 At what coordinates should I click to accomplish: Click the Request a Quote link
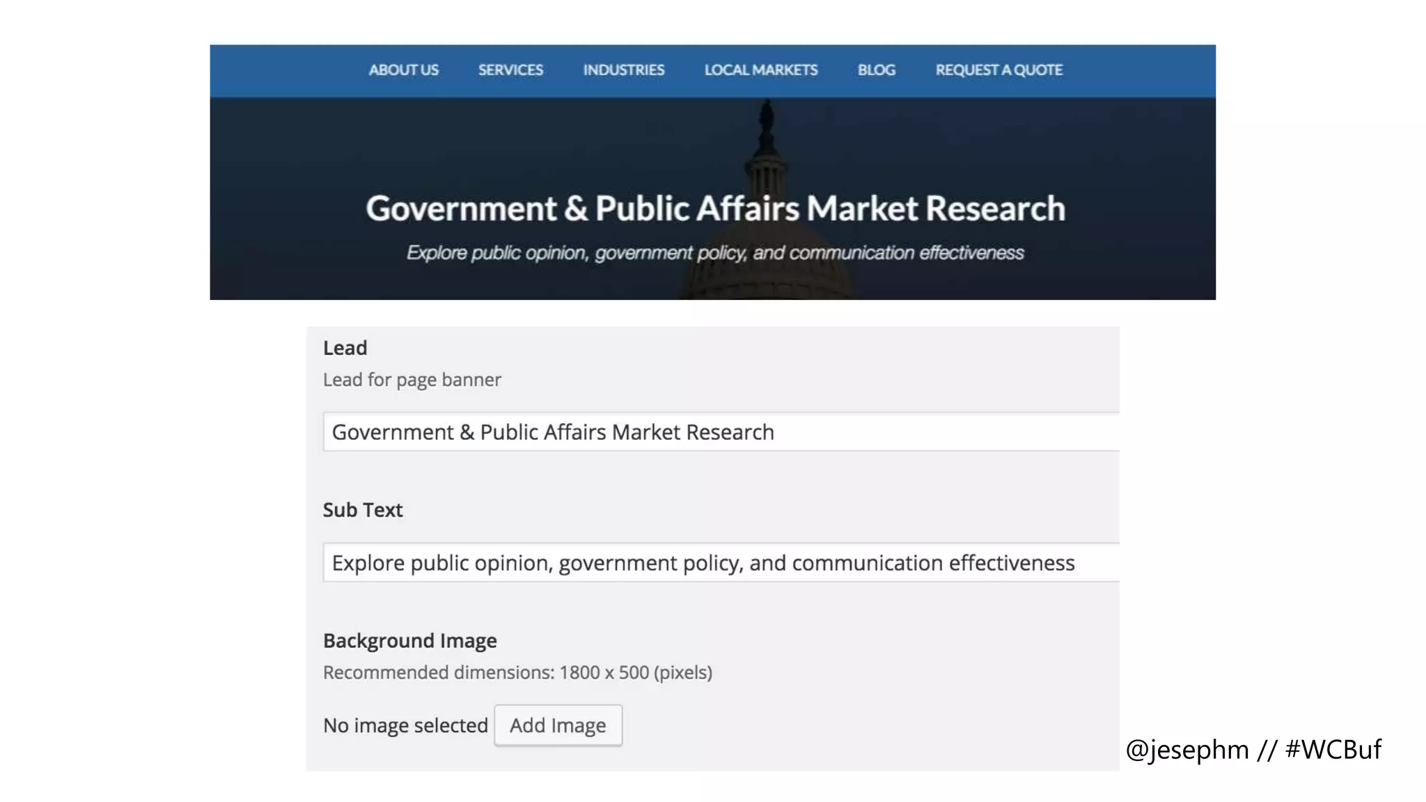[x=998, y=70]
